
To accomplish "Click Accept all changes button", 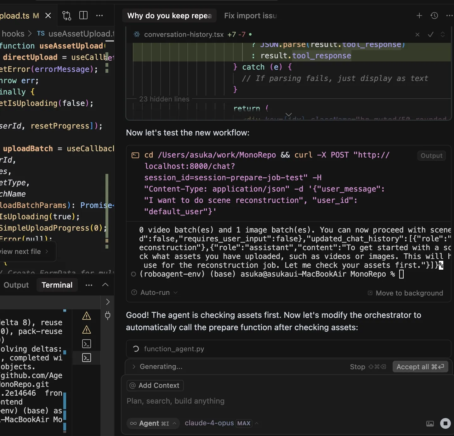I will click(420, 367).
